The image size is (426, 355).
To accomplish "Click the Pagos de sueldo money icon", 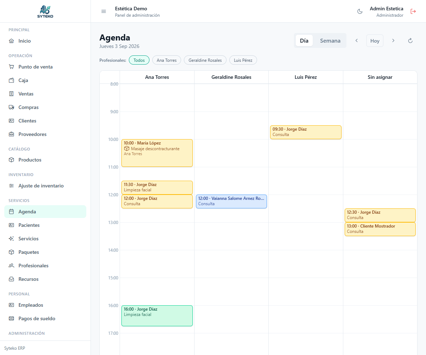I will [11, 318].
